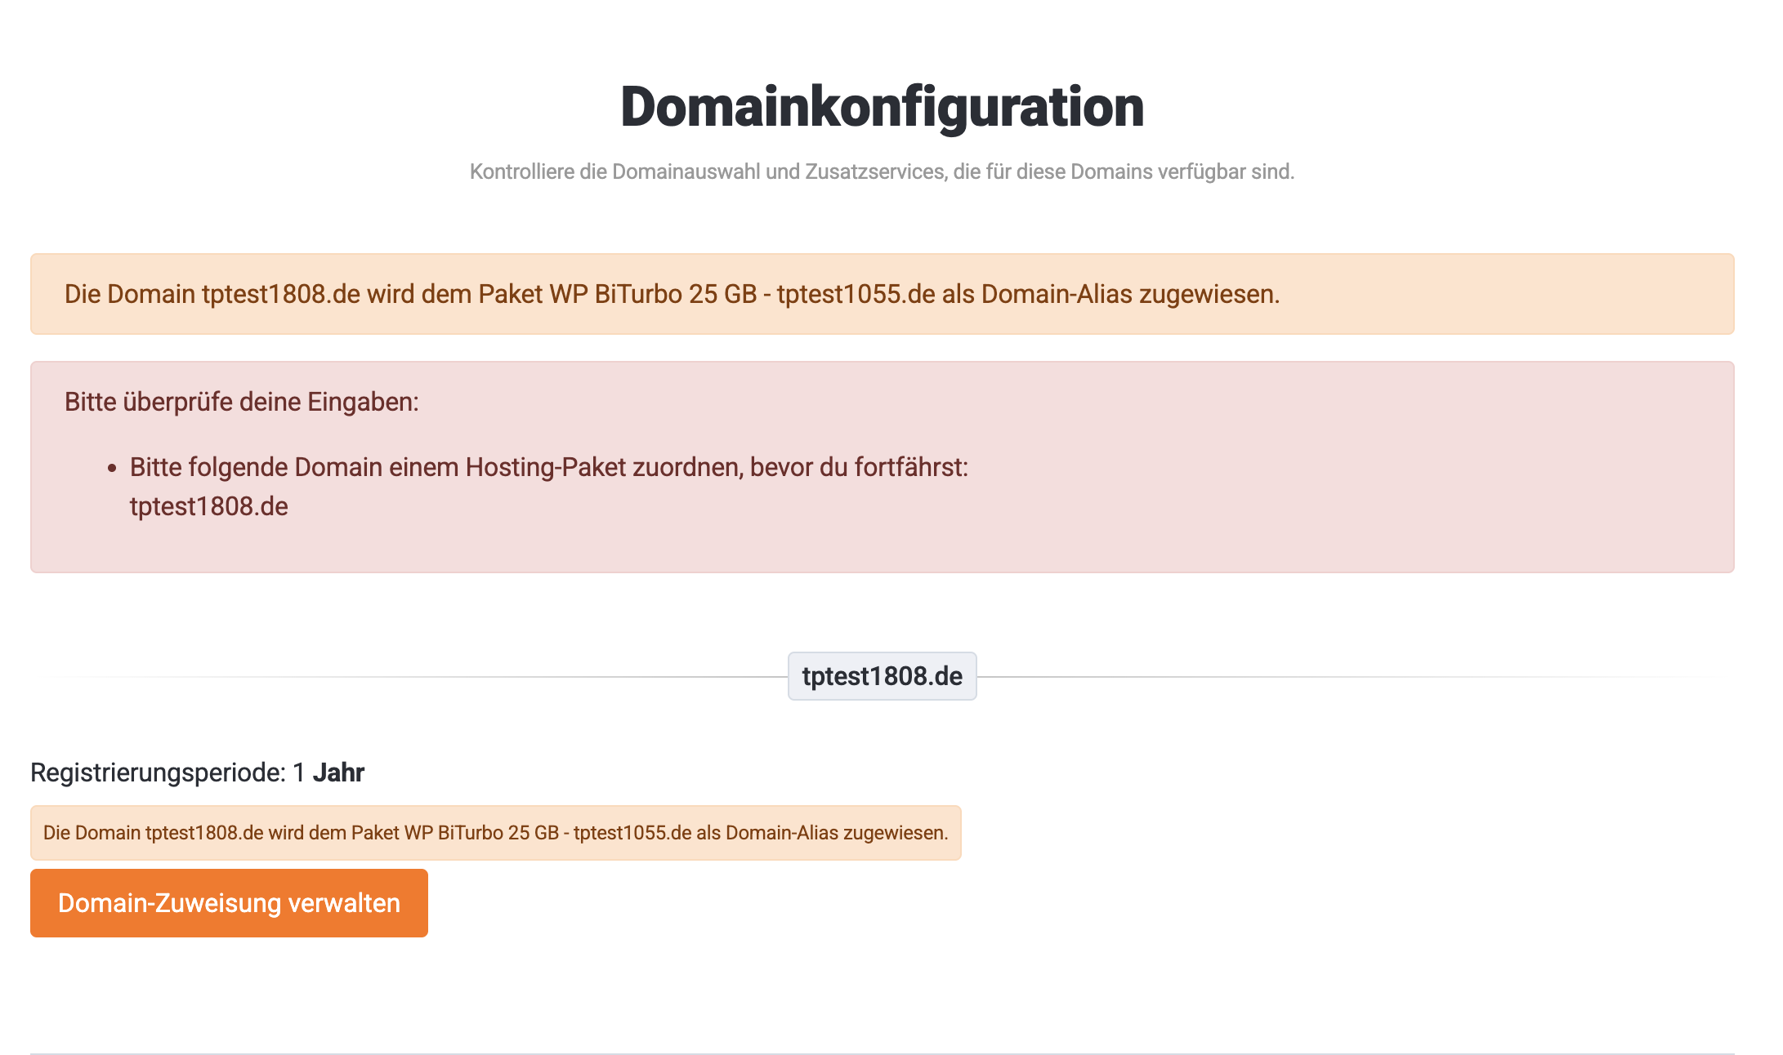
Task: Click the tptest1808.de domain badge on divider
Action: click(882, 676)
